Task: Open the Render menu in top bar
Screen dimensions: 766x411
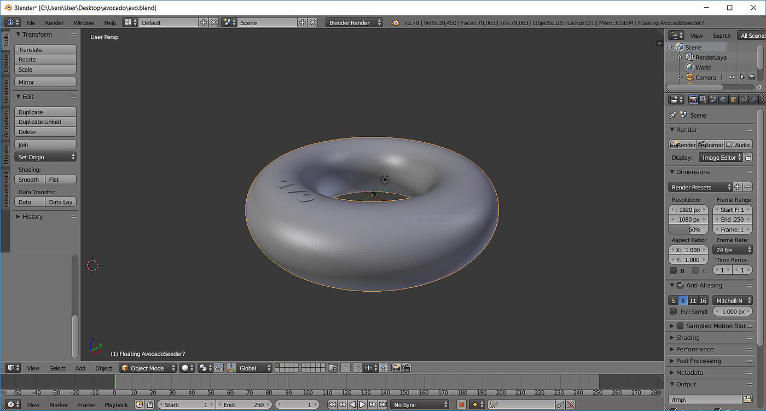Action: (x=54, y=22)
